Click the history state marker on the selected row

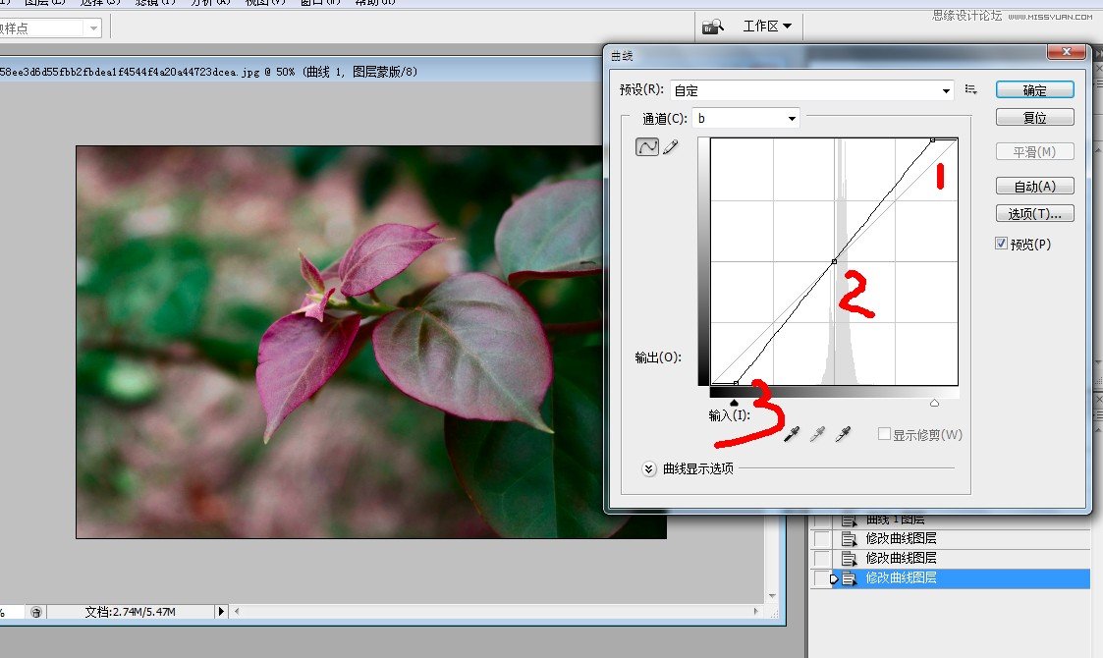tap(834, 578)
